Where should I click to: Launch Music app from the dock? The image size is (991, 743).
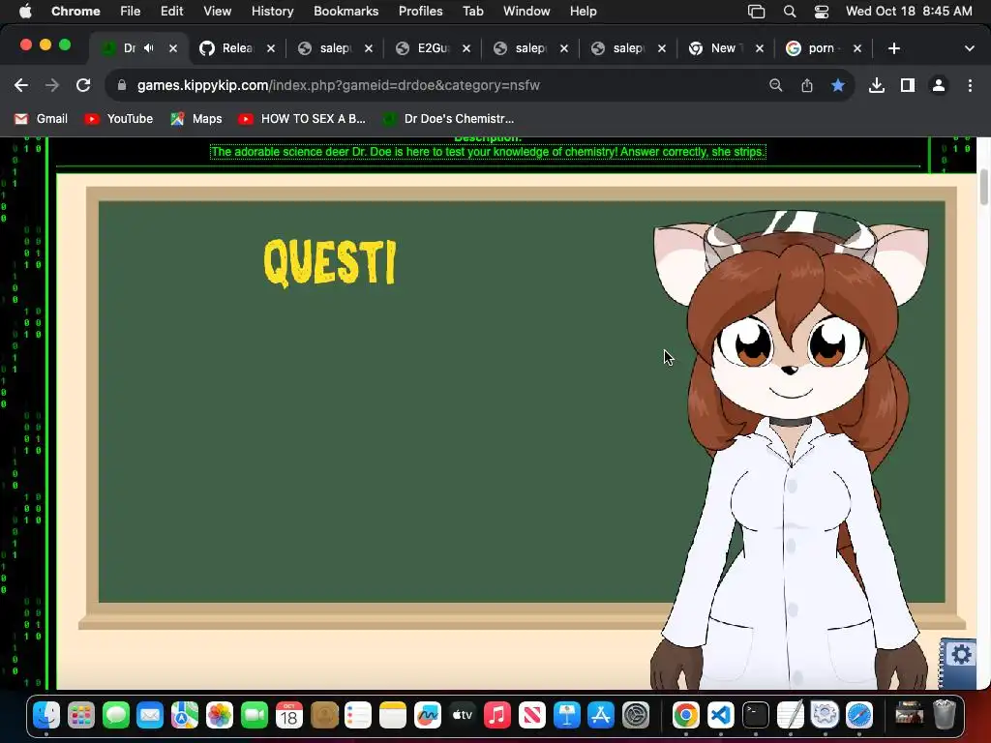pyautogui.click(x=496, y=715)
